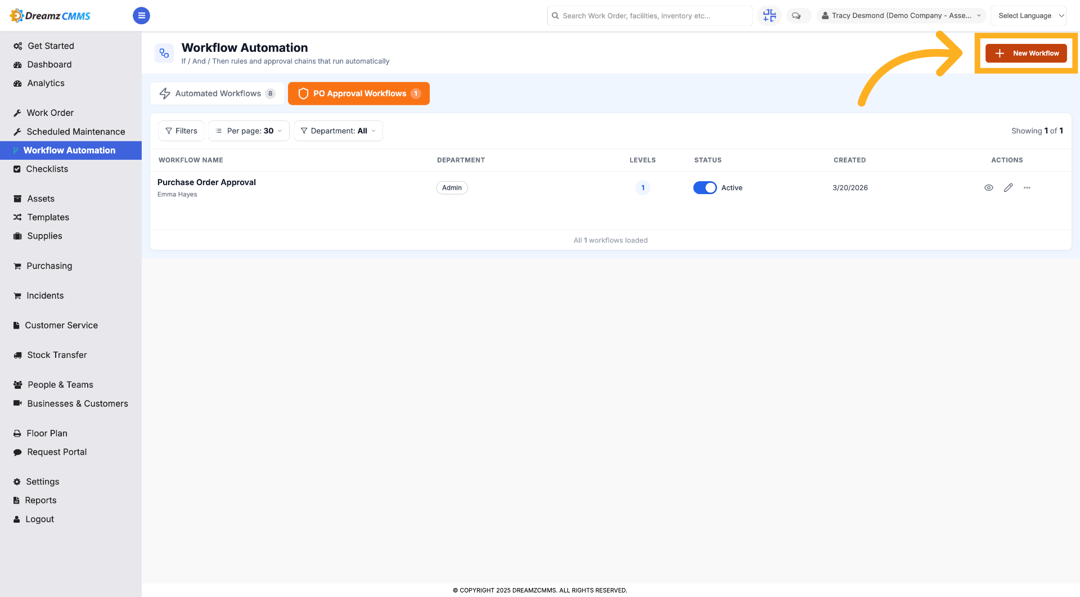The height and width of the screenshot is (597, 1080).
Task: Click the Settings gear icon
Action: [x=17, y=482]
